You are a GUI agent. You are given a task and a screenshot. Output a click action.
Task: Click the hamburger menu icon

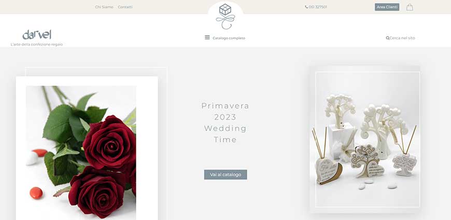pyautogui.click(x=207, y=37)
